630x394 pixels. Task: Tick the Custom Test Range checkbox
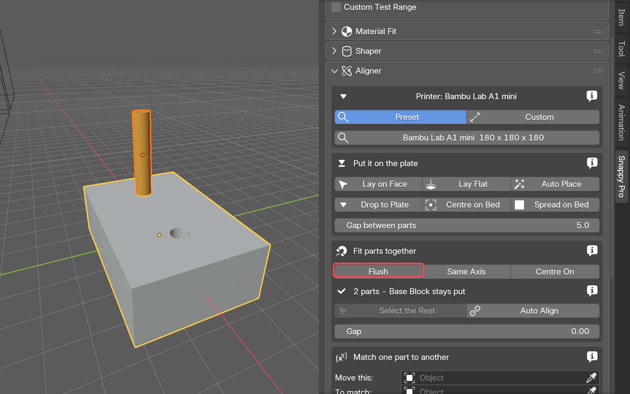click(336, 7)
